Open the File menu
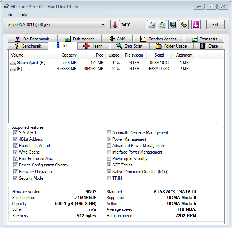The width and height of the screenshot is (232, 228). 9,14
